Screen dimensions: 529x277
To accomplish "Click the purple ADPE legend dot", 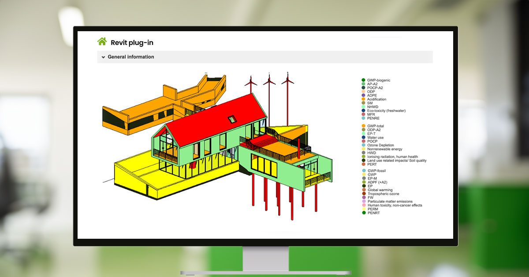I will click(x=363, y=95).
